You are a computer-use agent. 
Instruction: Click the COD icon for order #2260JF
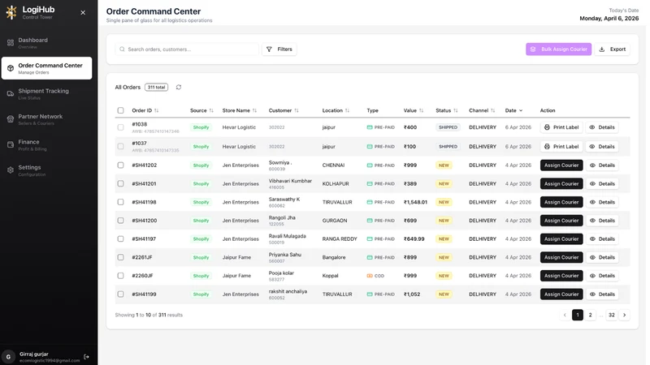(x=370, y=276)
